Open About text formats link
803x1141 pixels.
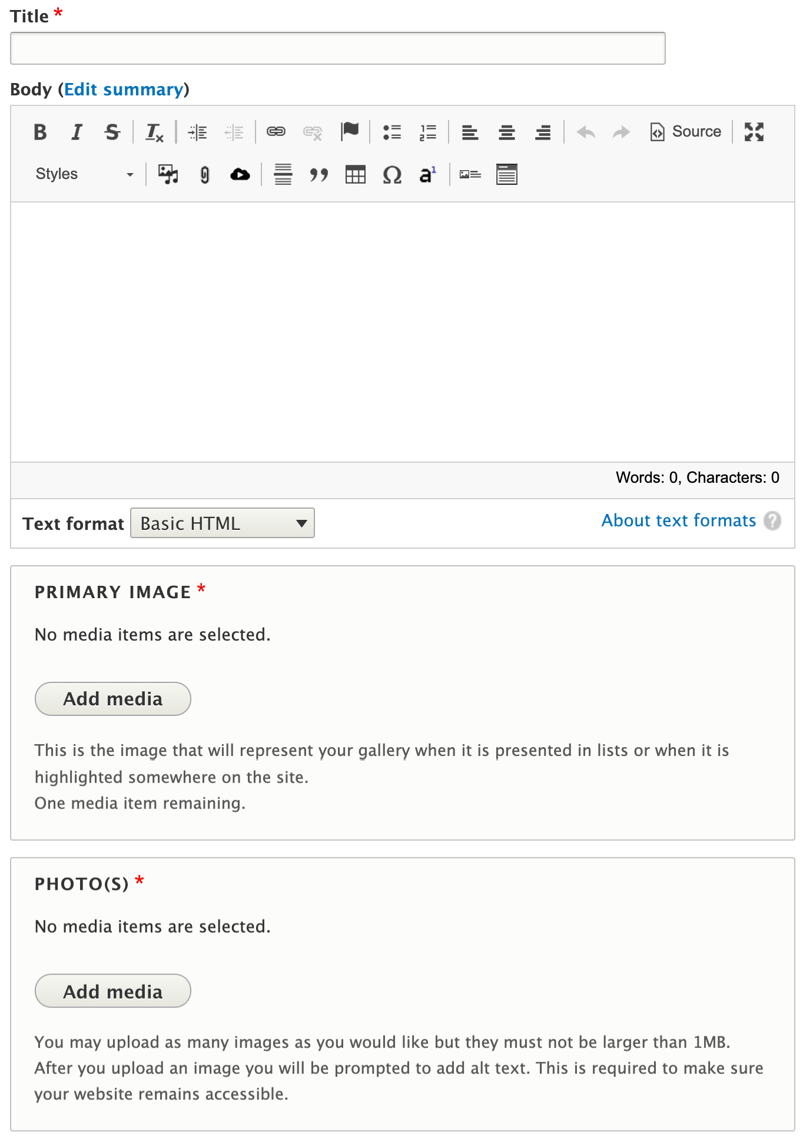678,520
